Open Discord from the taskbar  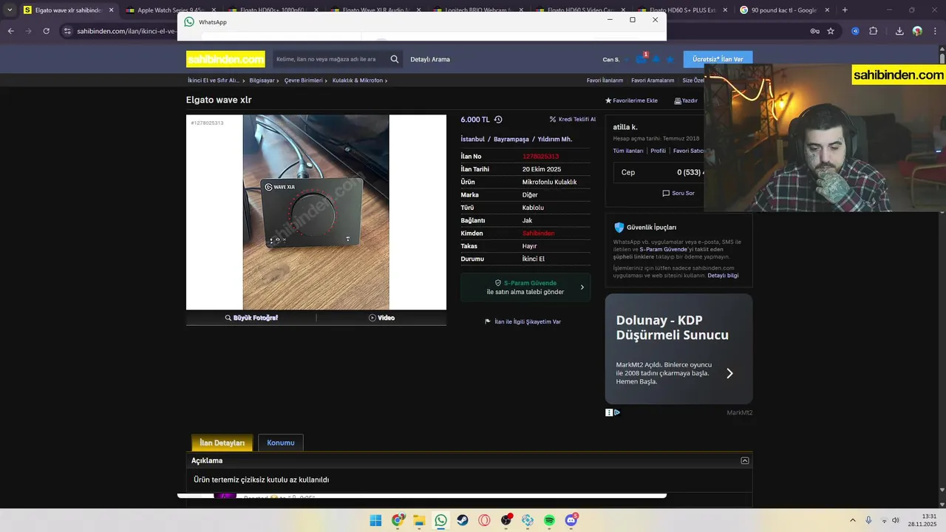[x=571, y=520]
